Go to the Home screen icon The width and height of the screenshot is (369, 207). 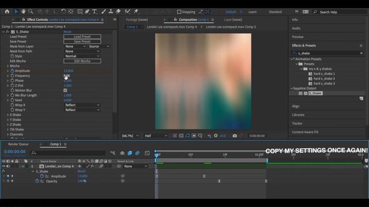coord(7,11)
